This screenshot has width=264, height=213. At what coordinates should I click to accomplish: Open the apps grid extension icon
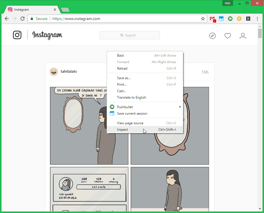[248, 19]
